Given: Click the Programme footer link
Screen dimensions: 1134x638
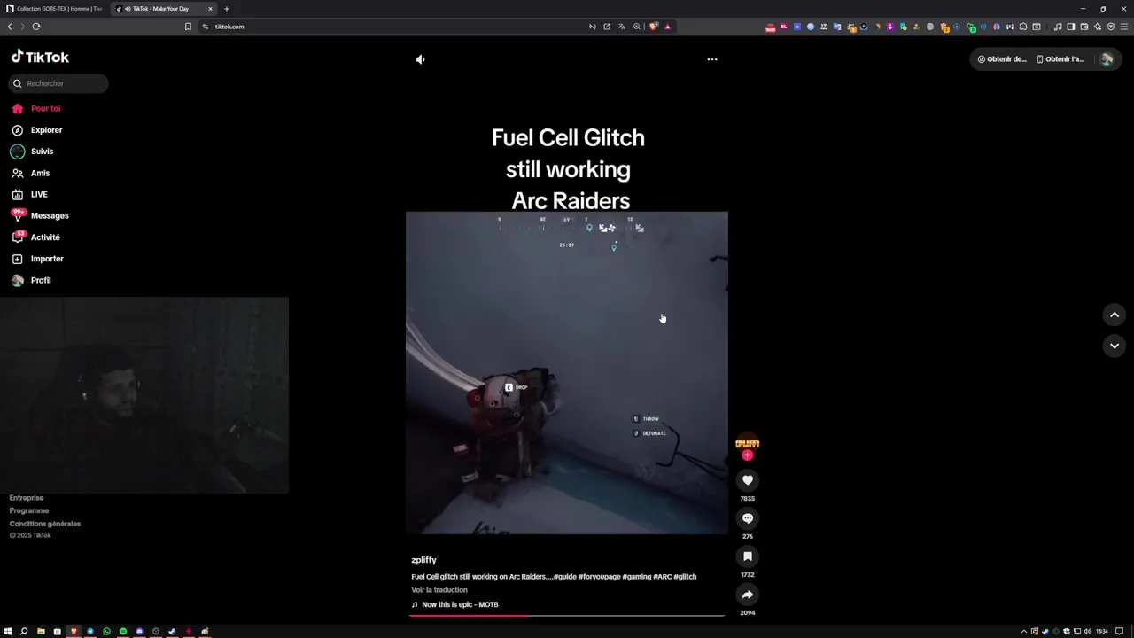Looking at the screenshot, I should click(29, 510).
